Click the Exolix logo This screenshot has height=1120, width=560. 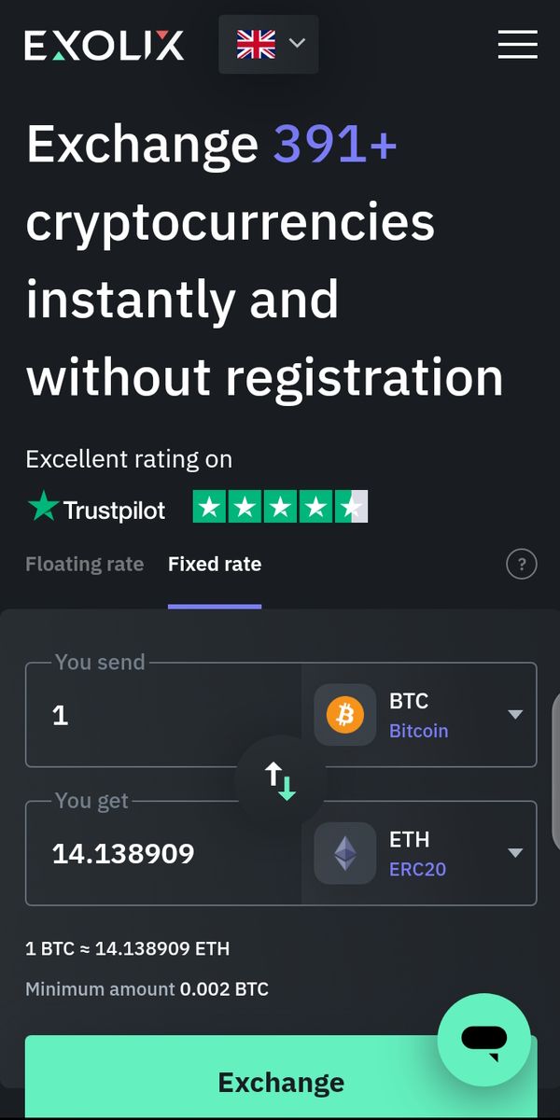click(x=104, y=45)
